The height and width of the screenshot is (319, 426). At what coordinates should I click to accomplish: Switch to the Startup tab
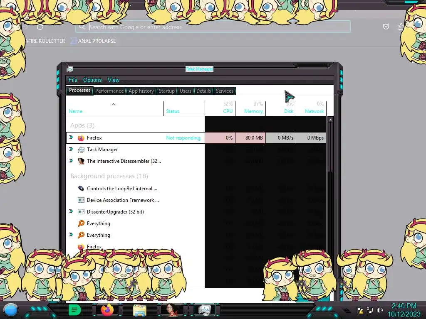coord(166,91)
